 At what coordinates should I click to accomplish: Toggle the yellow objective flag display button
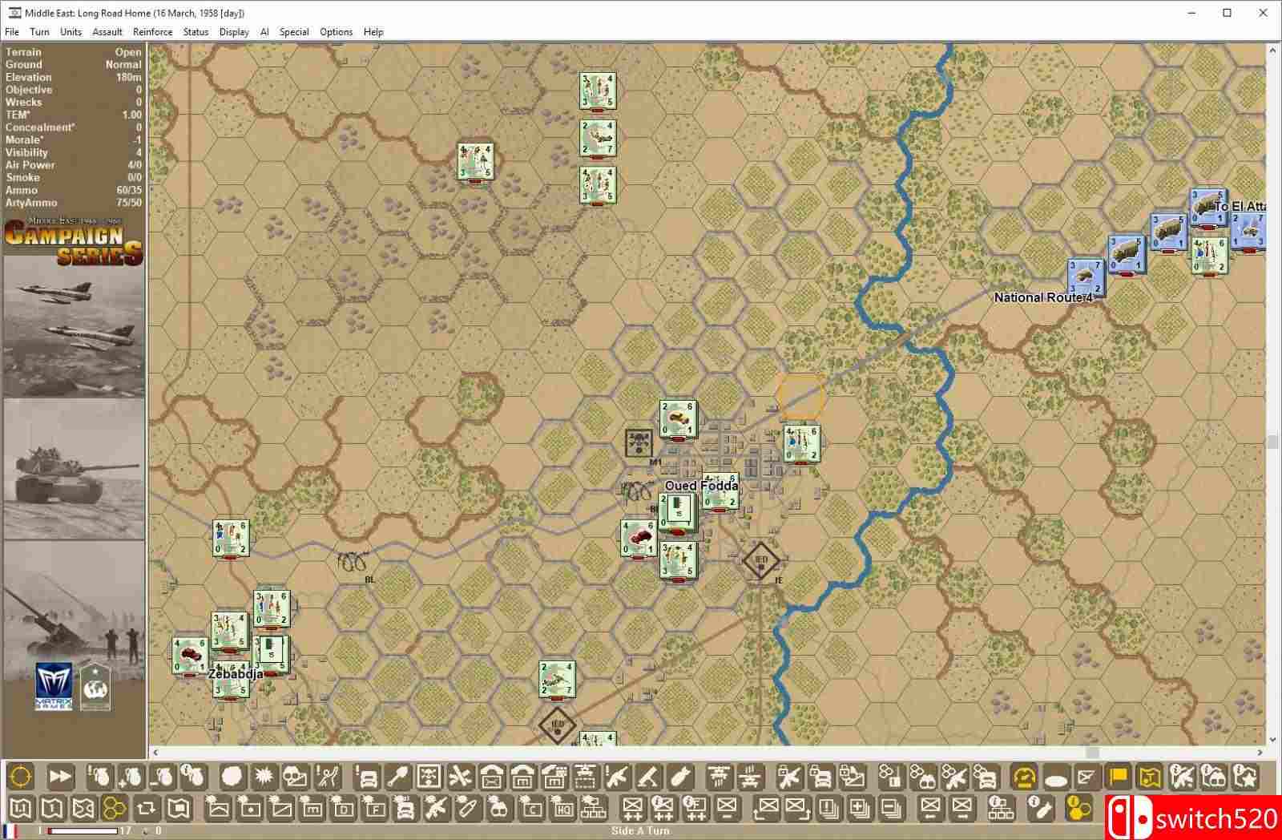[1118, 777]
